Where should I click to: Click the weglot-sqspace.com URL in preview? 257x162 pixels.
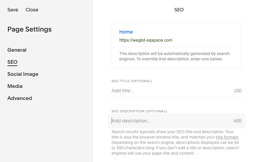146,40
